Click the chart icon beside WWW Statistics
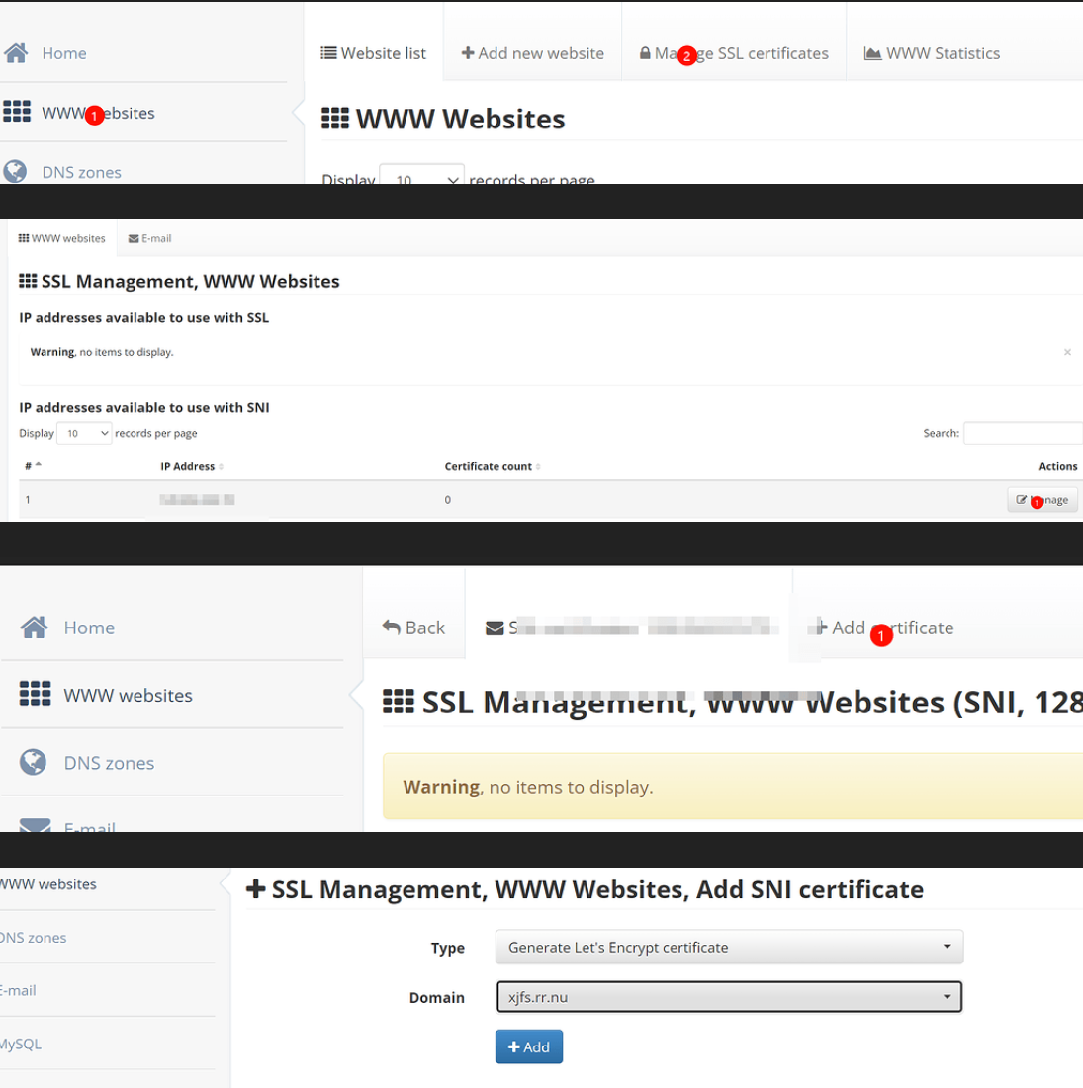This screenshot has width=1083, height=1088. click(872, 53)
